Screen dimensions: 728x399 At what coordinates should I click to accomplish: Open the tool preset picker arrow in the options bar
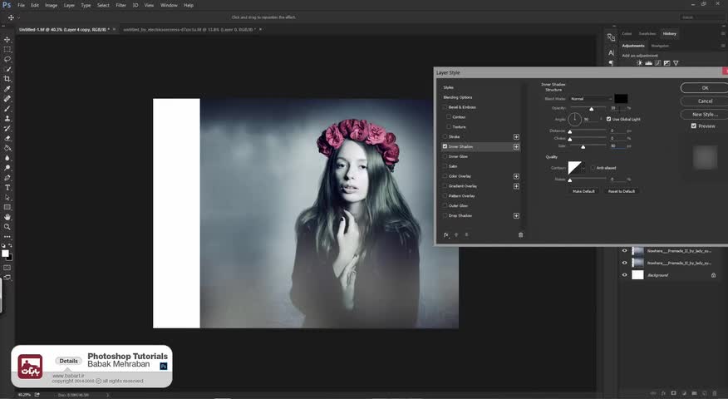(18, 17)
